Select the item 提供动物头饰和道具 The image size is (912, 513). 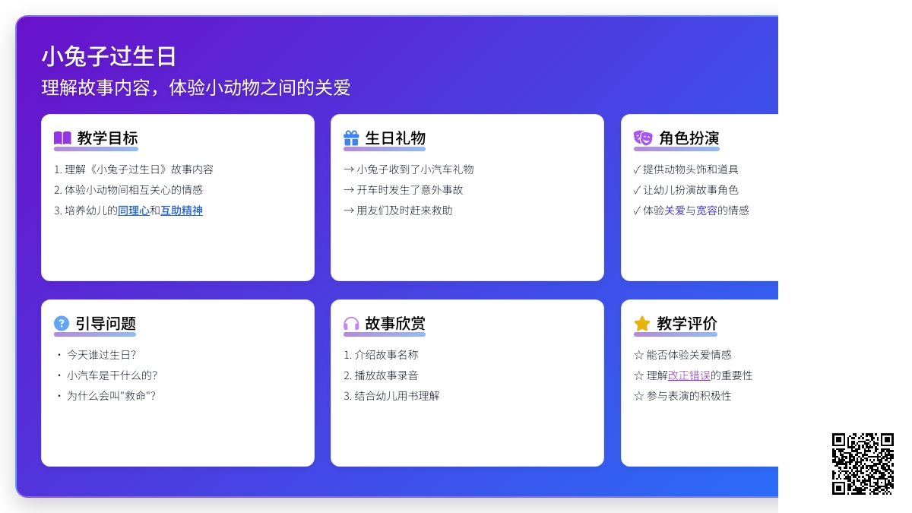coord(690,169)
